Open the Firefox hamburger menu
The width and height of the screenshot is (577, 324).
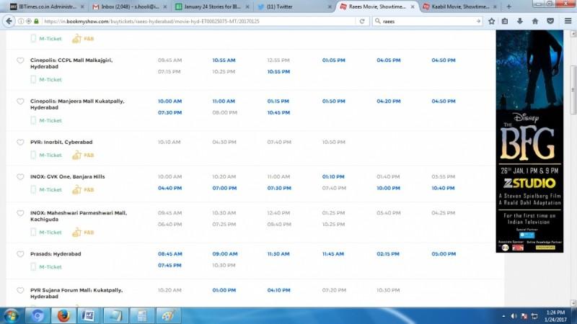click(x=567, y=21)
